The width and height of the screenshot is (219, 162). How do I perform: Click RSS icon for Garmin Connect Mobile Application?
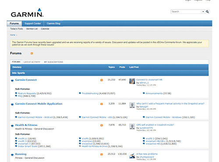[x=102, y=104]
